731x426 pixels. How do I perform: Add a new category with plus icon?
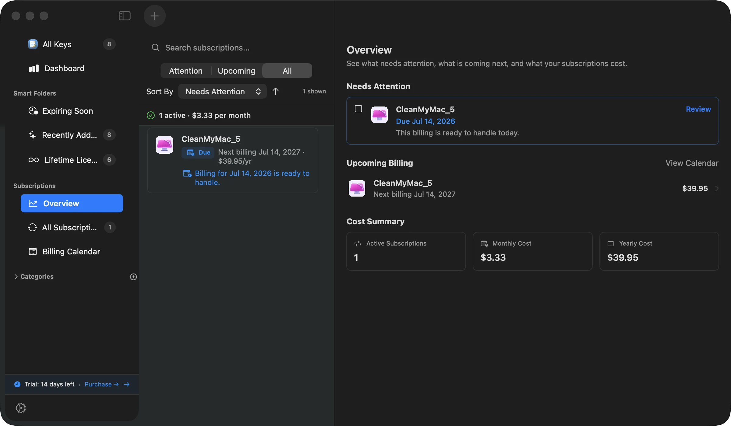click(133, 277)
